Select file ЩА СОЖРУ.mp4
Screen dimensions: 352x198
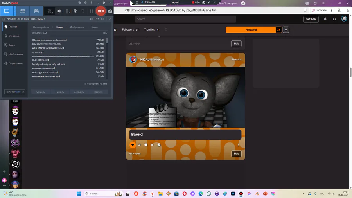coord(68,60)
